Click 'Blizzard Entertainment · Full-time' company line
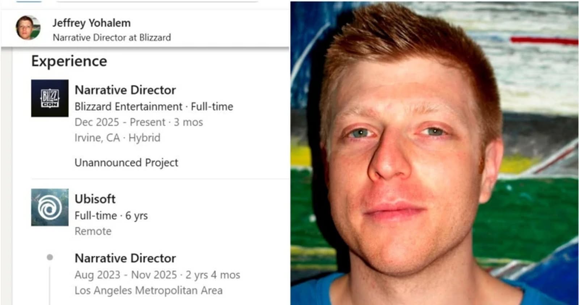579x305 pixels. 154,106
